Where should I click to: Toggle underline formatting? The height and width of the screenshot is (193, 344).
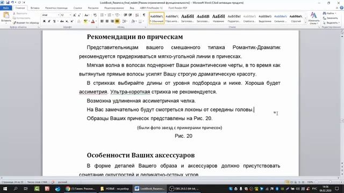(54, 21)
